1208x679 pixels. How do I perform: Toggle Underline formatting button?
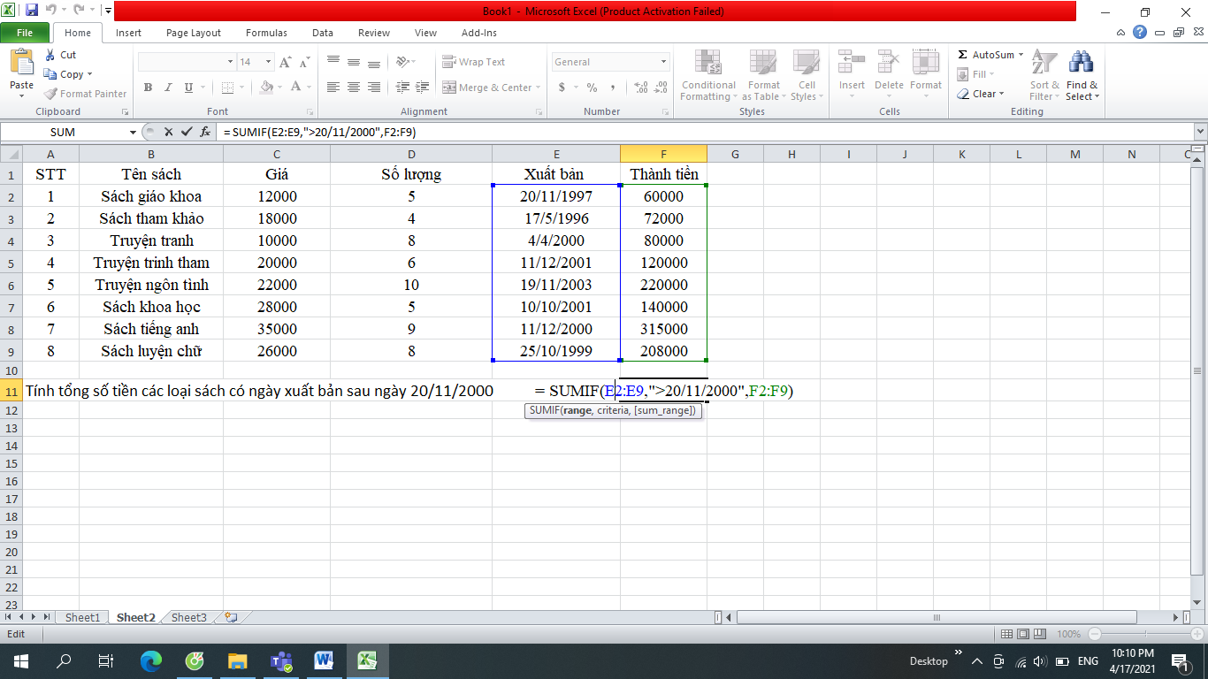point(188,88)
